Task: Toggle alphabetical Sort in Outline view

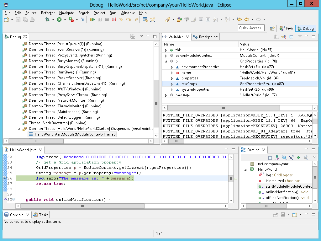Action: click(277, 158)
